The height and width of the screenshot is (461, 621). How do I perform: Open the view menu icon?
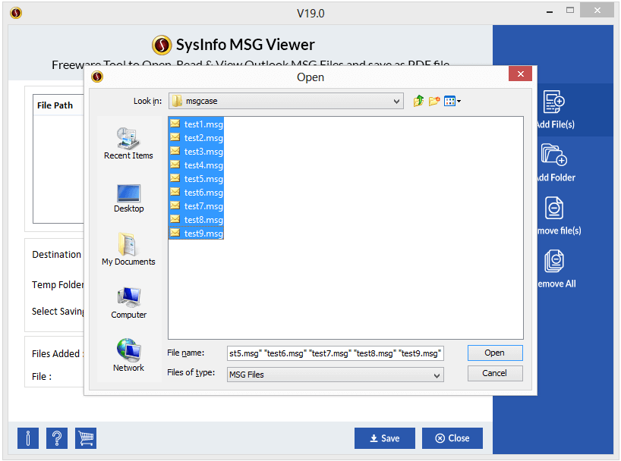452,101
